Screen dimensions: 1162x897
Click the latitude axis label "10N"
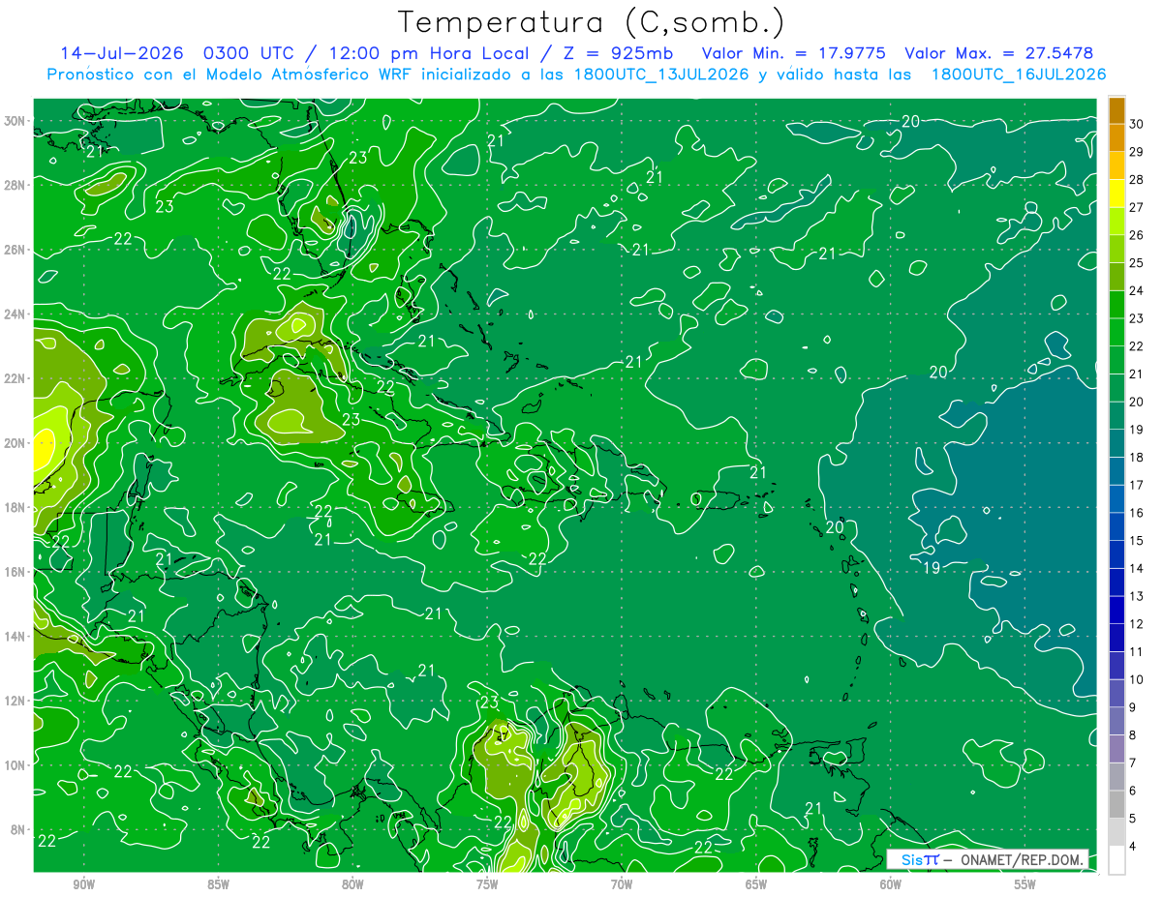15,764
